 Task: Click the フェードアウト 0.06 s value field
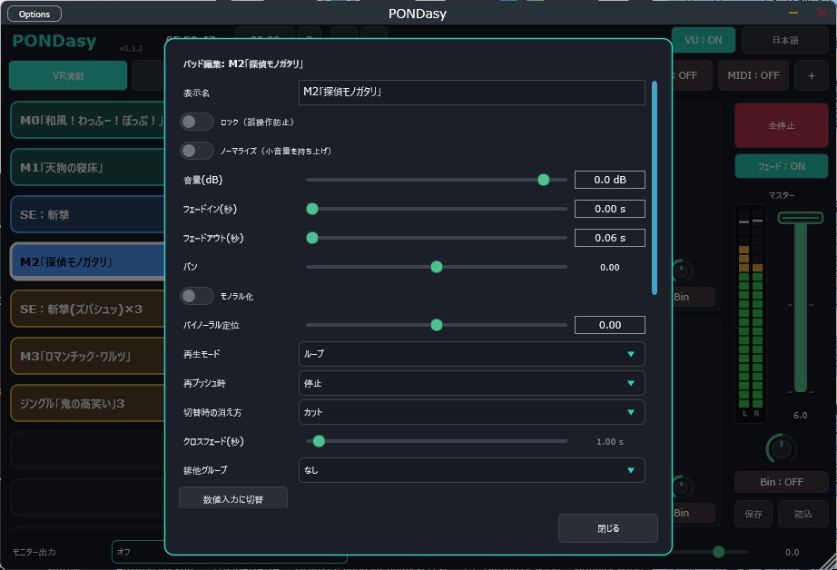pos(610,238)
